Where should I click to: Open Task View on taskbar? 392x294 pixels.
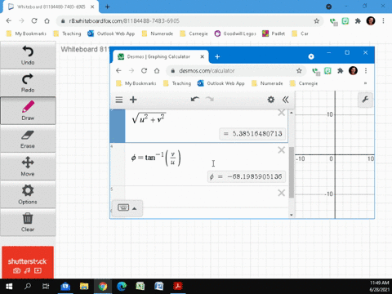(x=46, y=287)
